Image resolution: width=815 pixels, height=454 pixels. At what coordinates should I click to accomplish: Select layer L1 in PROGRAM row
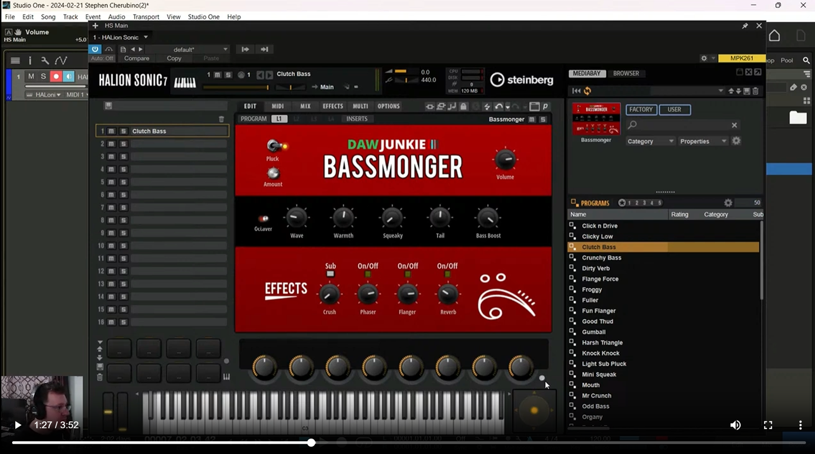coord(279,119)
